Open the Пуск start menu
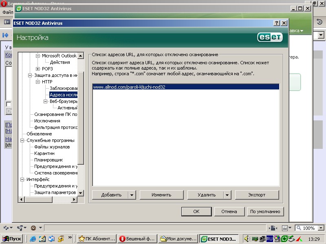326x244 pixels. [x=12, y=239]
